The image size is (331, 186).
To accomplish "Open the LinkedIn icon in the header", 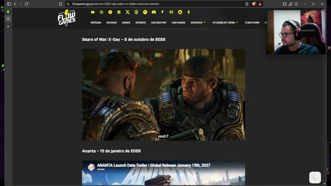I will point(119,12).
